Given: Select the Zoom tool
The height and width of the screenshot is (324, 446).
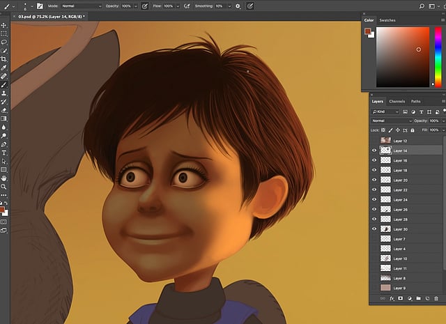Looking at the screenshot, I should coord(3,187).
